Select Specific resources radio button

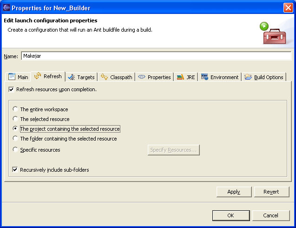click(x=15, y=149)
